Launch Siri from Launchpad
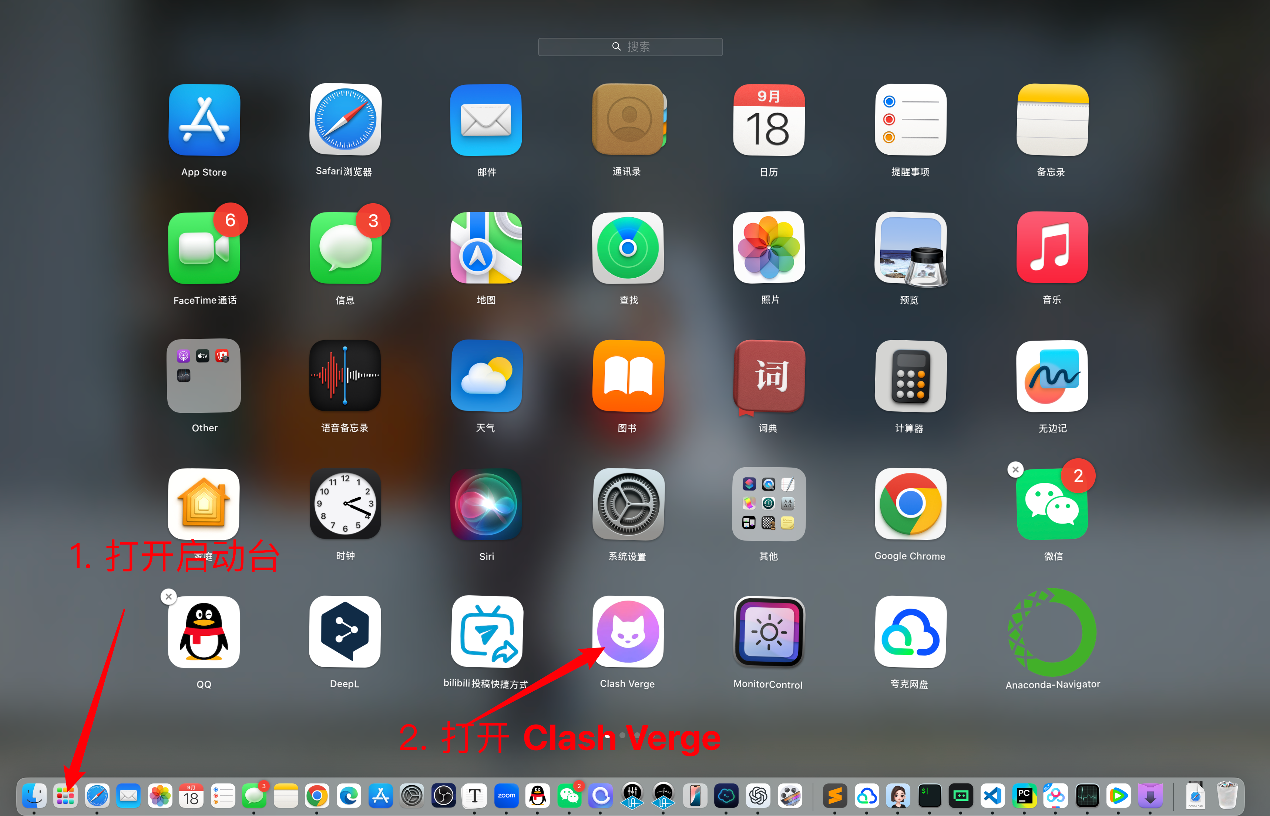The height and width of the screenshot is (816, 1270). (486, 504)
